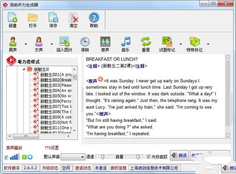Open 帮助 (Help) icon
236x174 pixels.
[x=94, y=18]
